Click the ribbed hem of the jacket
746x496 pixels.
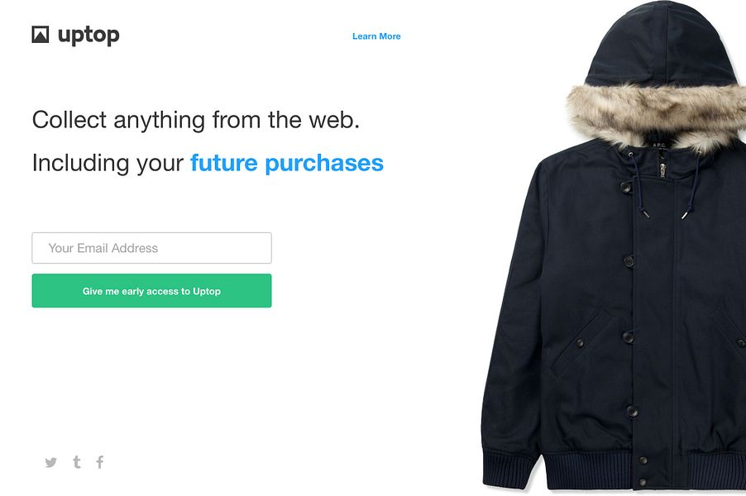[614, 469]
